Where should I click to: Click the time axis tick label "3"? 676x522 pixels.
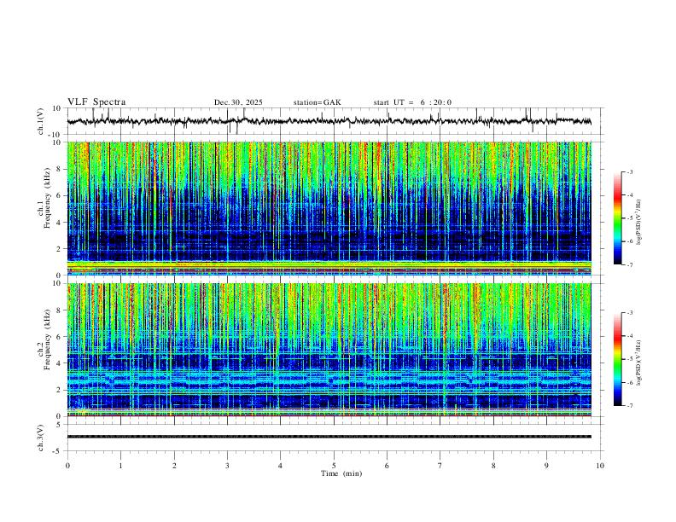(x=227, y=466)
